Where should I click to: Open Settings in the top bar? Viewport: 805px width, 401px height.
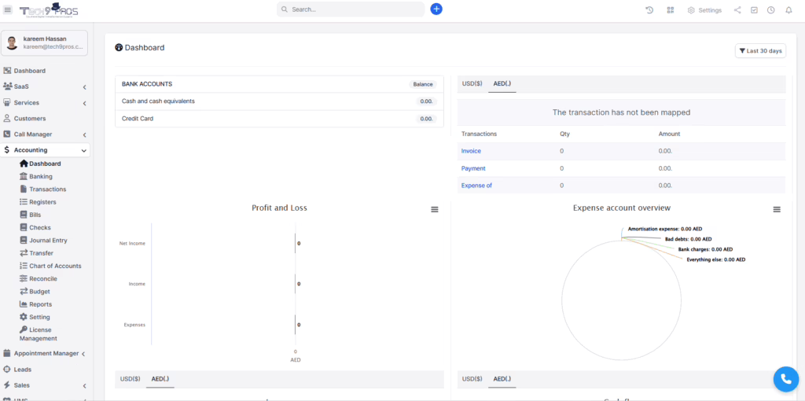(704, 10)
